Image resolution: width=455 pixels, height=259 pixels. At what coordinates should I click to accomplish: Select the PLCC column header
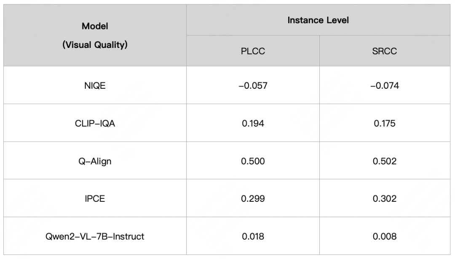253,51
